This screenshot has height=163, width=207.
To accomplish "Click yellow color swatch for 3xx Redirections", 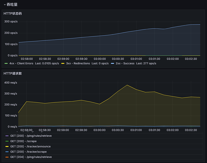I will click(63, 64).
